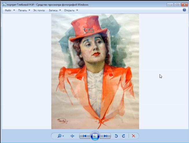This screenshot has width=189, height=143.
Task: Advance to the next photo
Action: click(x=105, y=136)
